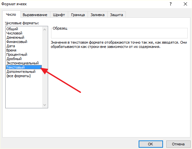
Task: Select the Число tab
Action: tap(11, 14)
